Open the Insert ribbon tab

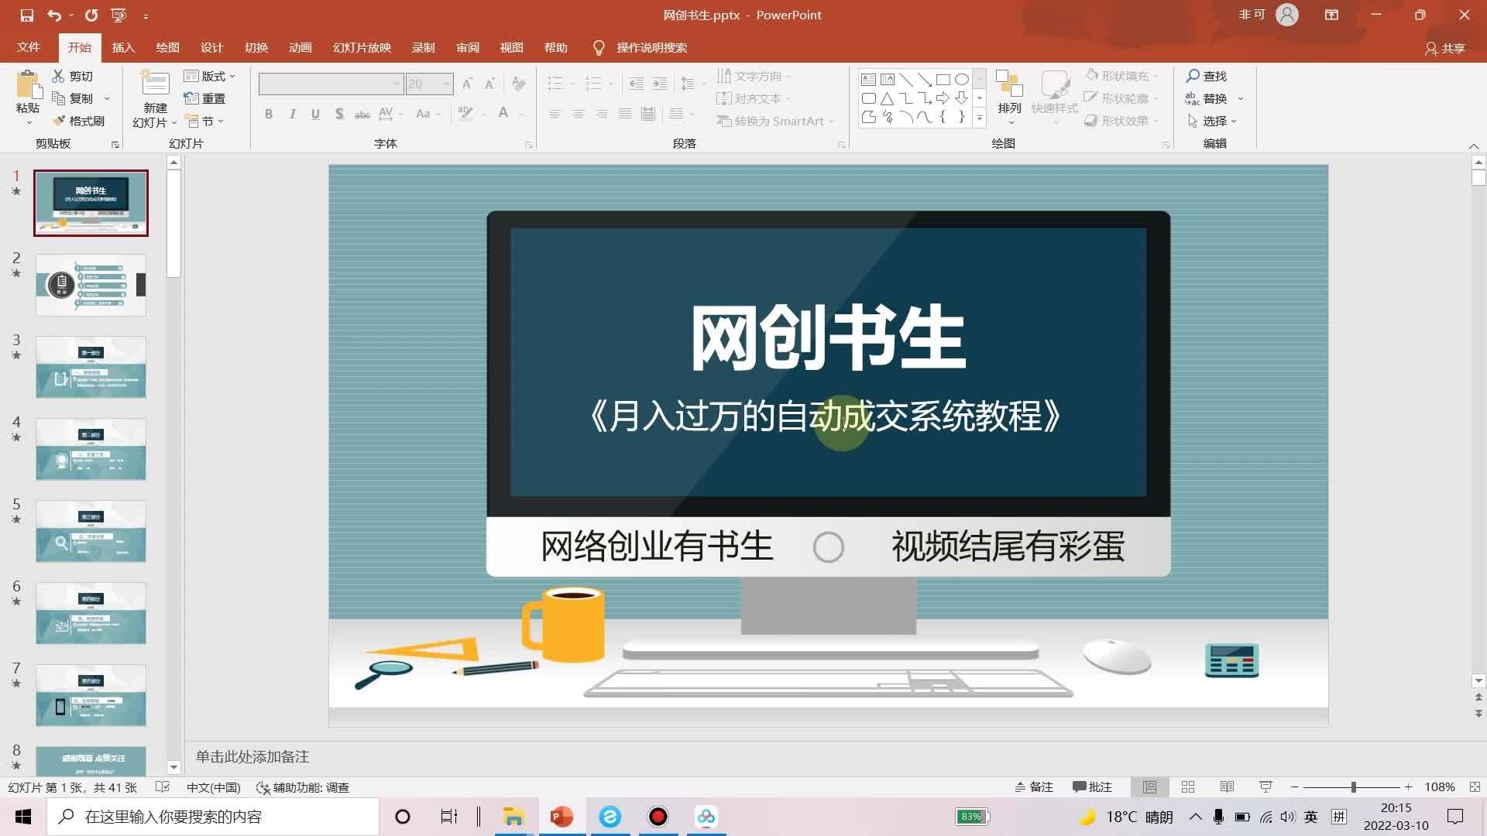pyautogui.click(x=123, y=47)
